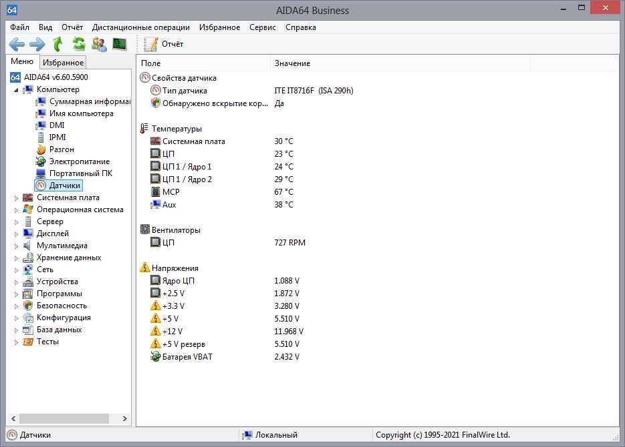Open Дистанционные операции menu
Image resolution: width=625 pixels, height=447 pixels.
tap(140, 27)
